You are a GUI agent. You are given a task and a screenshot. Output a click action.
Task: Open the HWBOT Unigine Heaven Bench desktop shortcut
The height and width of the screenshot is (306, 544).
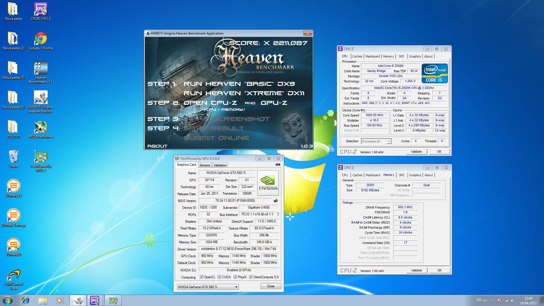point(41,102)
